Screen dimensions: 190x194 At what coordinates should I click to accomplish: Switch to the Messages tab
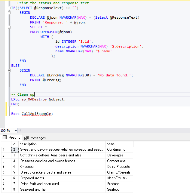point(35,138)
